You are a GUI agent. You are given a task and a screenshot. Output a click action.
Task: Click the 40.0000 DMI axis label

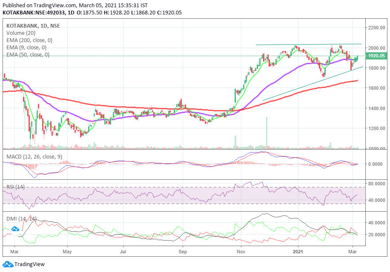tap(377, 223)
